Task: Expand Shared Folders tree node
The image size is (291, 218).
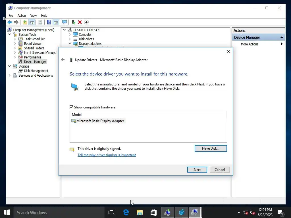Action: coord(15,48)
